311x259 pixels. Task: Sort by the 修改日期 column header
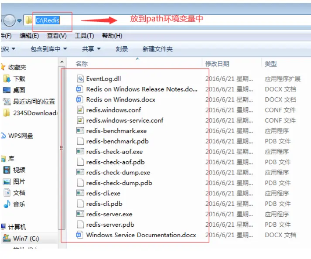[217, 64]
